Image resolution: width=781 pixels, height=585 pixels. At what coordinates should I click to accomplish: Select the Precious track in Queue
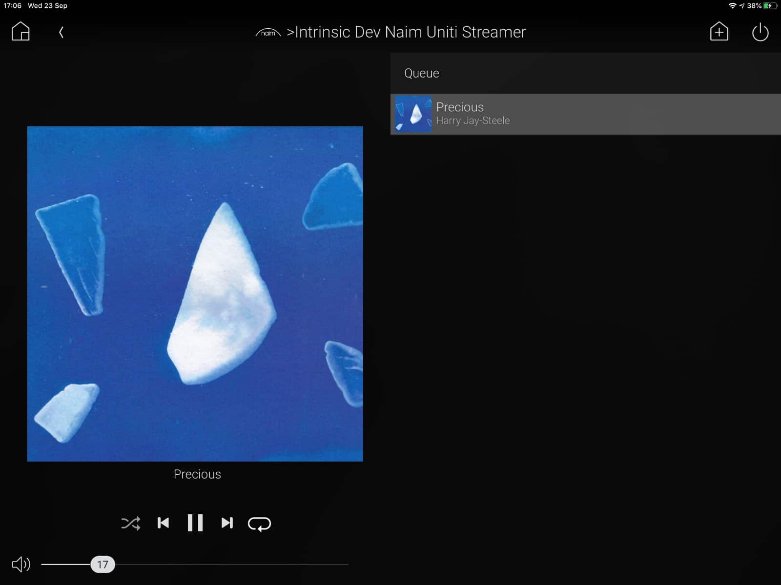coord(586,114)
